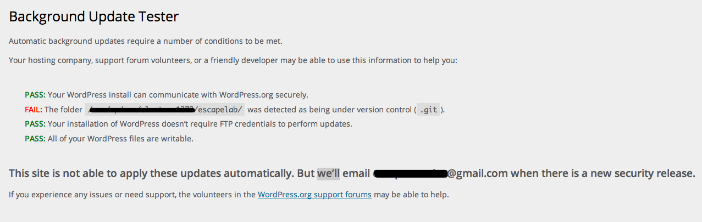Click the escapelab/ folder path code
702x222 pixels.
[x=165, y=110]
